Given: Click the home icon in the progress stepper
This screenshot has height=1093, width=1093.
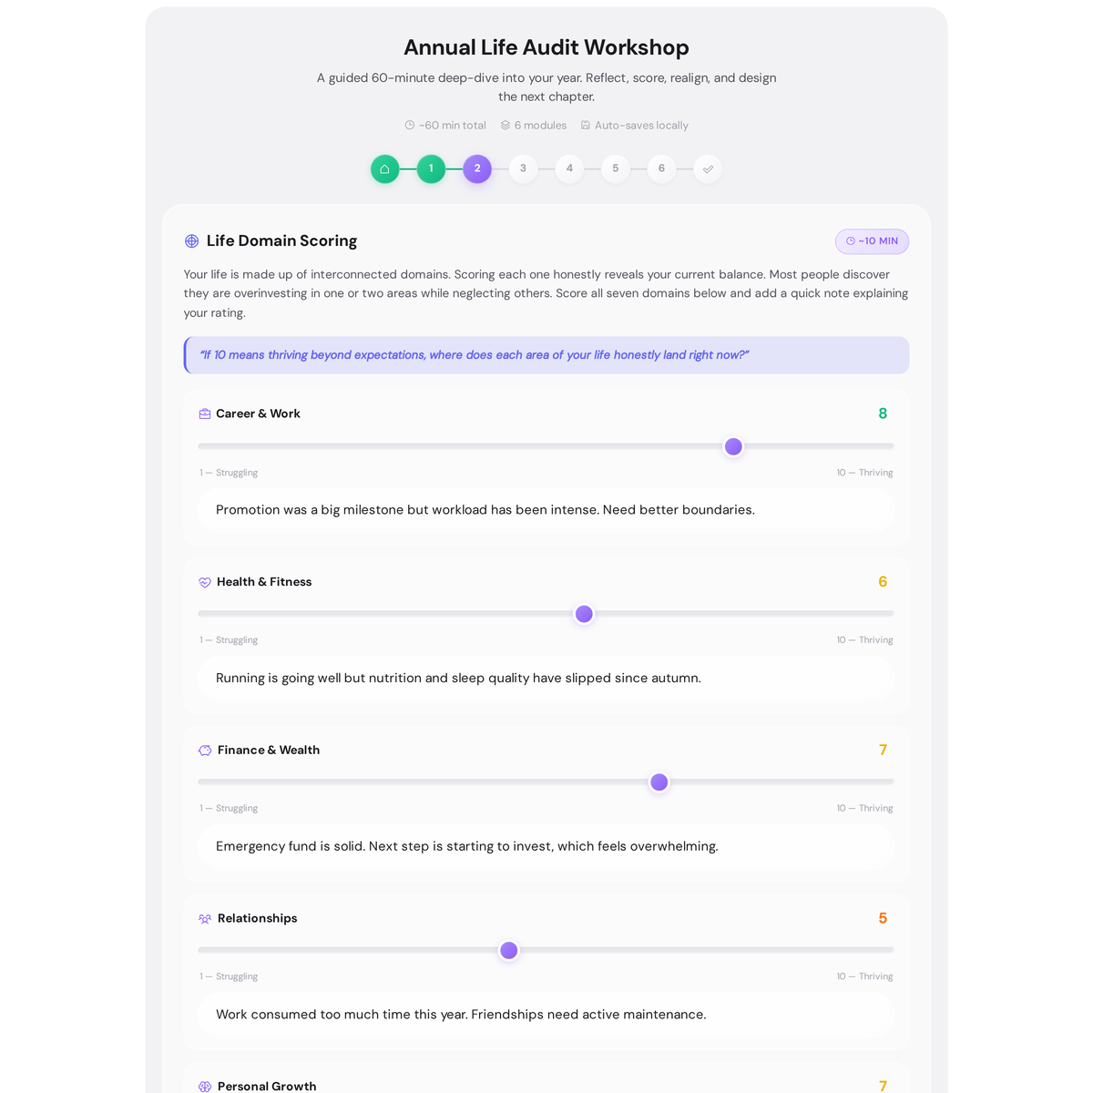Looking at the screenshot, I should pyautogui.click(x=384, y=169).
